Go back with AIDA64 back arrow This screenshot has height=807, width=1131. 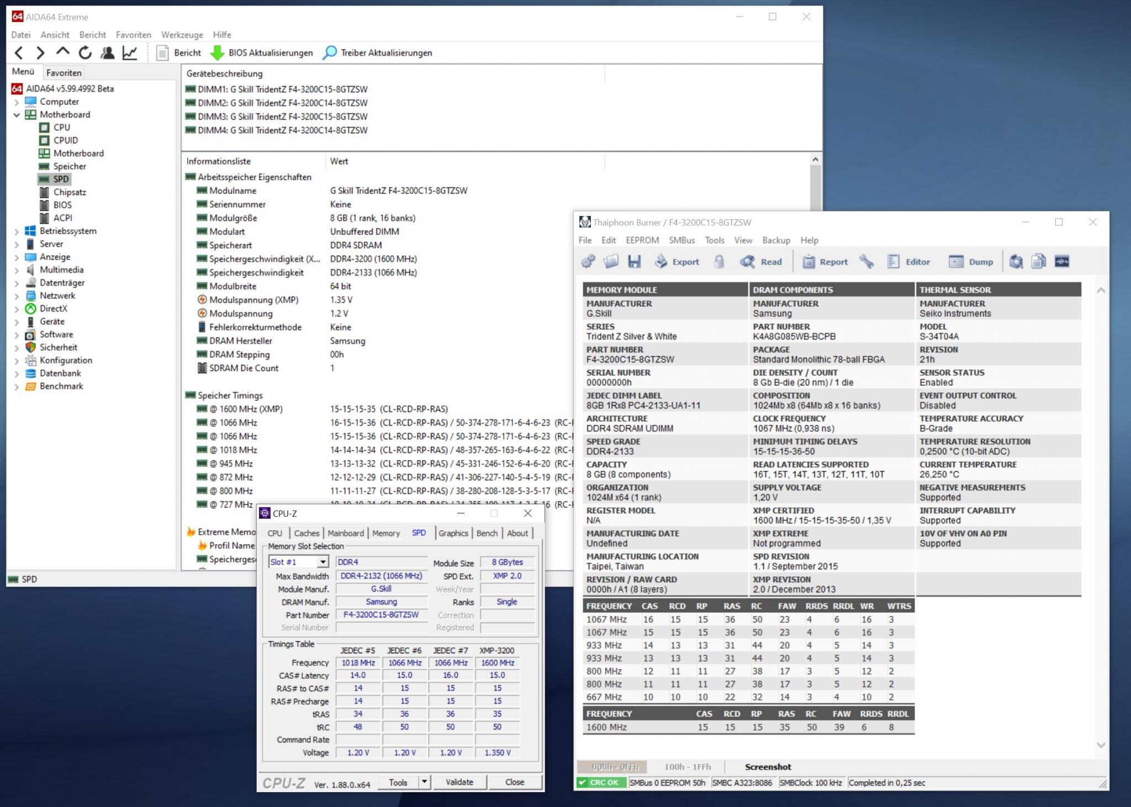coord(19,53)
